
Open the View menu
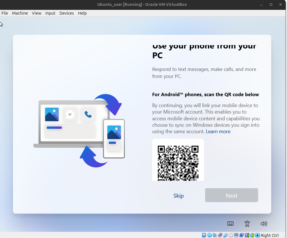(37, 13)
